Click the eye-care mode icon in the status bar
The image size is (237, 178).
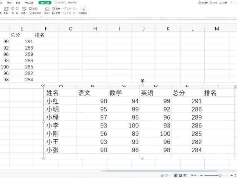162,175
